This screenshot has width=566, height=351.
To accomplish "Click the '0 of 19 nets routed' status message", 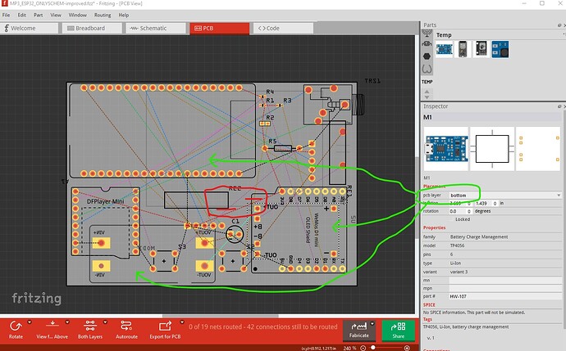I will 263,327.
